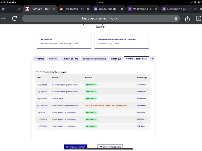The image size is (202, 151).
Task: Open the Titulaire et Titre tab
Action: click(70, 59)
